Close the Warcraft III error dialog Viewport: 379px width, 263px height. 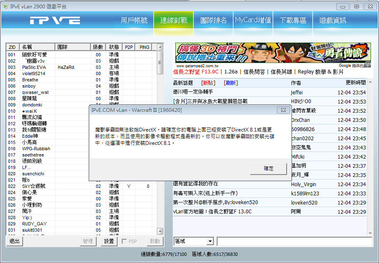pos(282,110)
